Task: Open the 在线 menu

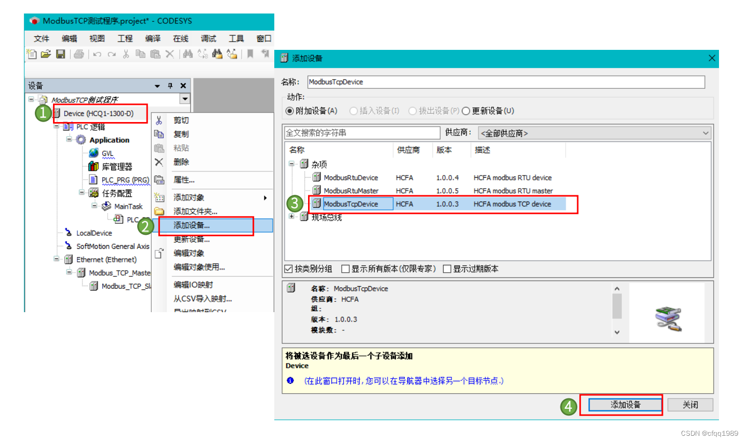Action: pos(181,38)
